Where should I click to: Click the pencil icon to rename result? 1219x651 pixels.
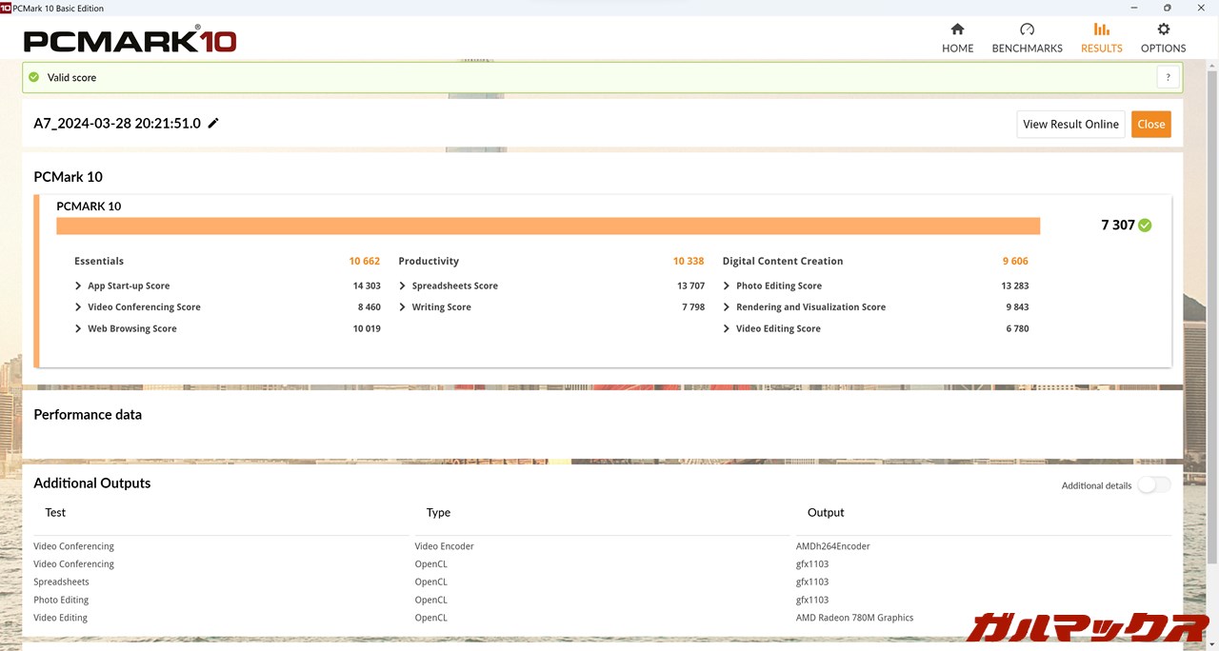pyautogui.click(x=213, y=124)
